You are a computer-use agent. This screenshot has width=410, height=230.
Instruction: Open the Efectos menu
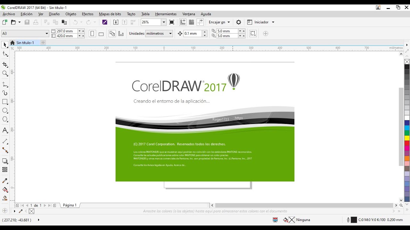pos(87,14)
